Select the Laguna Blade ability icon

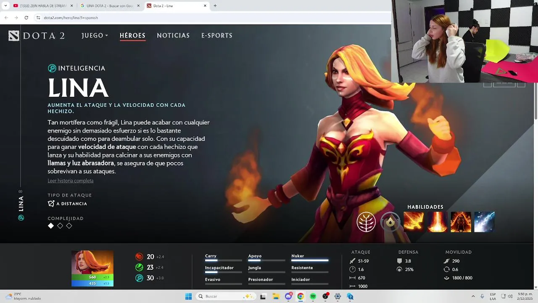click(484, 222)
